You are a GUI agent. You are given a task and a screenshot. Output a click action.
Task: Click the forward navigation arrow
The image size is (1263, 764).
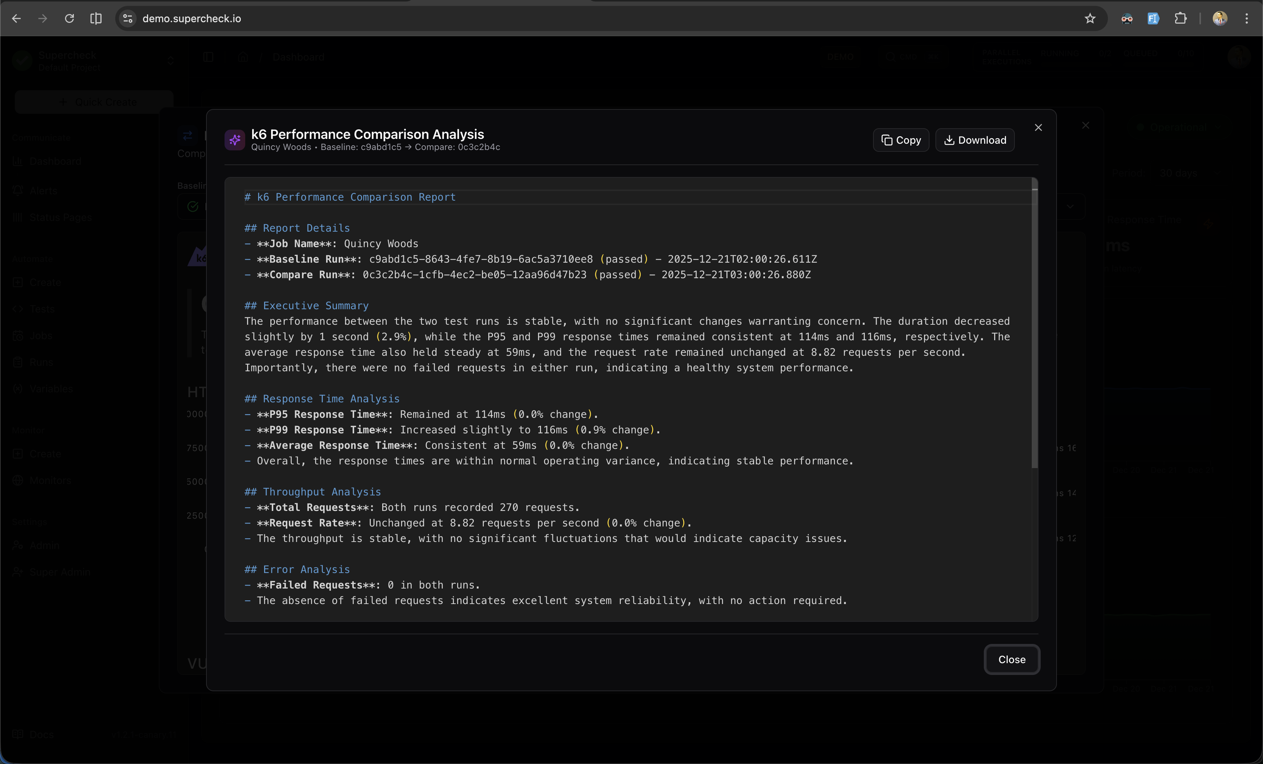pyautogui.click(x=42, y=18)
